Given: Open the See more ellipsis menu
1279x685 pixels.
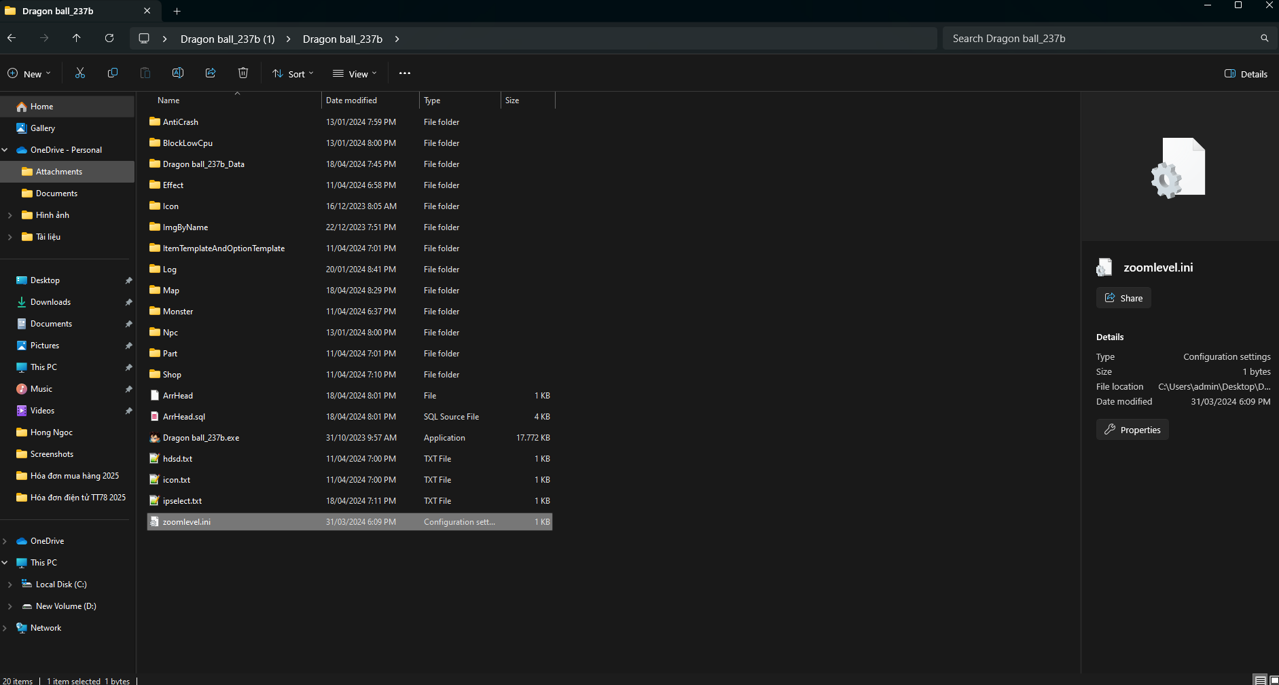Looking at the screenshot, I should tap(405, 73).
